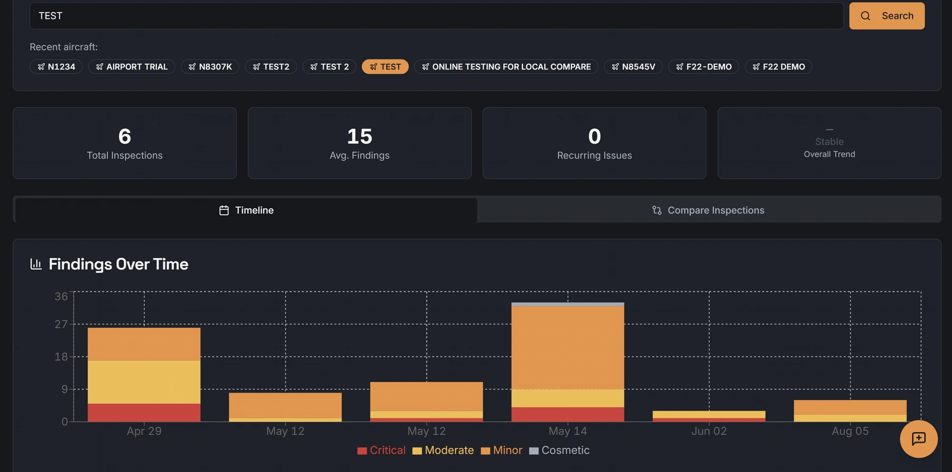Click the plane icon on TEST2 chip
The height and width of the screenshot is (472, 952).
point(257,67)
